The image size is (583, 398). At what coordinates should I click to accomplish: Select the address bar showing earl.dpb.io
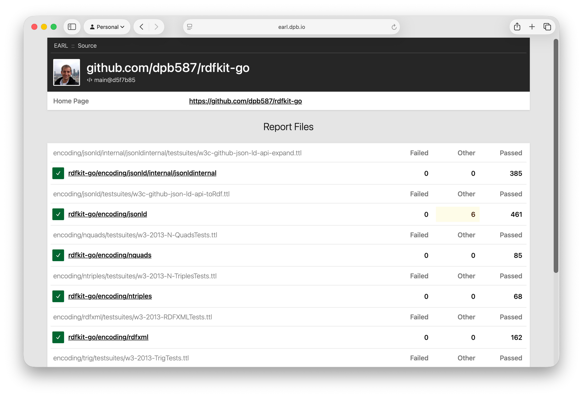tap(291, 26)
